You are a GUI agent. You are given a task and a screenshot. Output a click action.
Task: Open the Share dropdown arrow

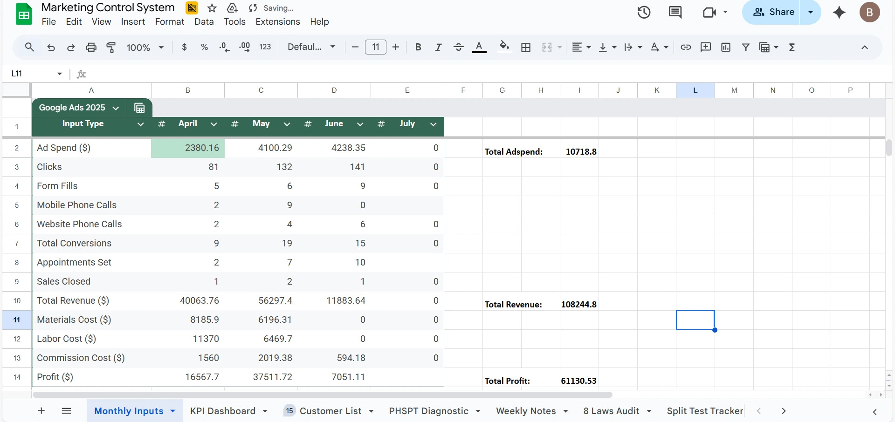(811, 12)
